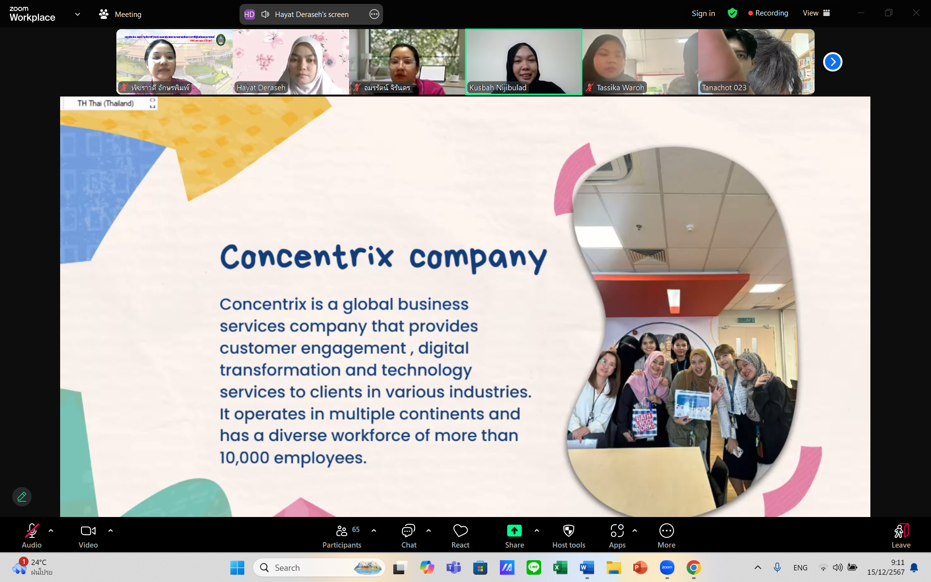931x582 pixels.
Task: Expand share options arrow
Action: click(537, 531)
